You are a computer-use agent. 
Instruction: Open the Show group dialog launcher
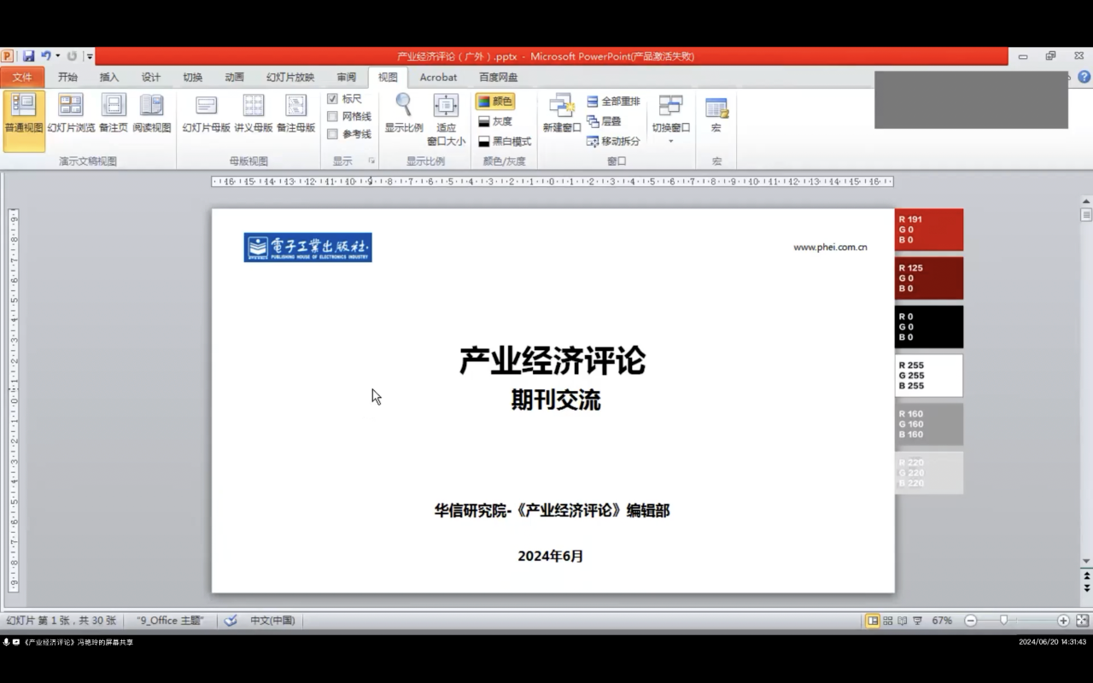click(371, 161)
